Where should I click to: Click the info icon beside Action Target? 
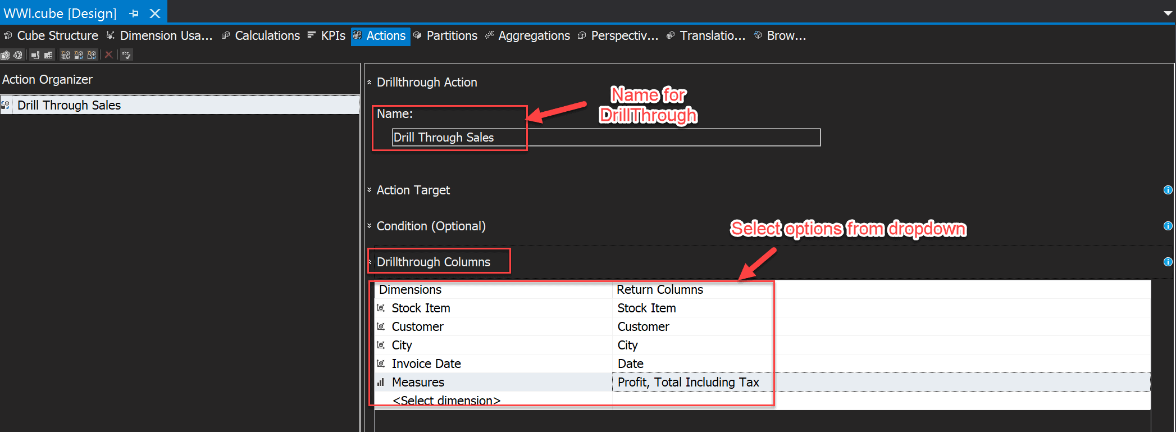point(1168,190)
